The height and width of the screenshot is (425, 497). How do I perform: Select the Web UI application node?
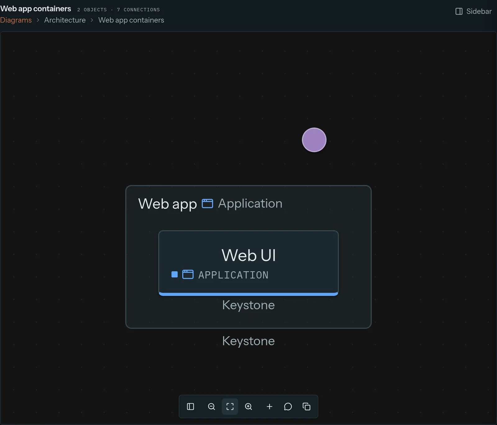coord(248,263)
